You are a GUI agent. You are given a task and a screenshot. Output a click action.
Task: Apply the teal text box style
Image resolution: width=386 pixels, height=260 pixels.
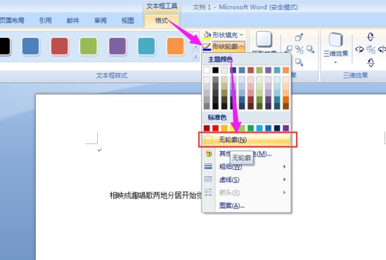pos(147,46)
